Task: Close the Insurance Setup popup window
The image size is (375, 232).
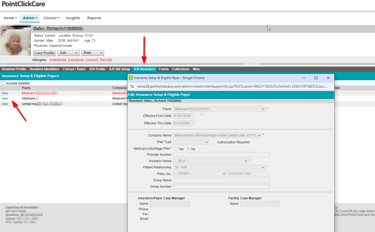Action: (328, 78)
